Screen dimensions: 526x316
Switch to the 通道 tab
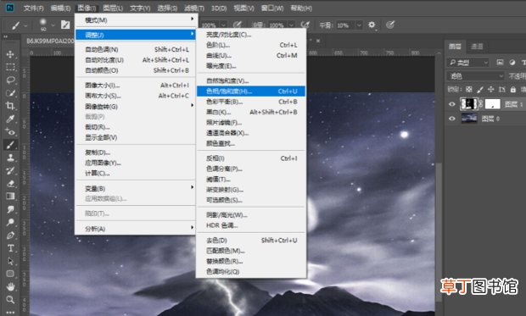click(477, 47)
